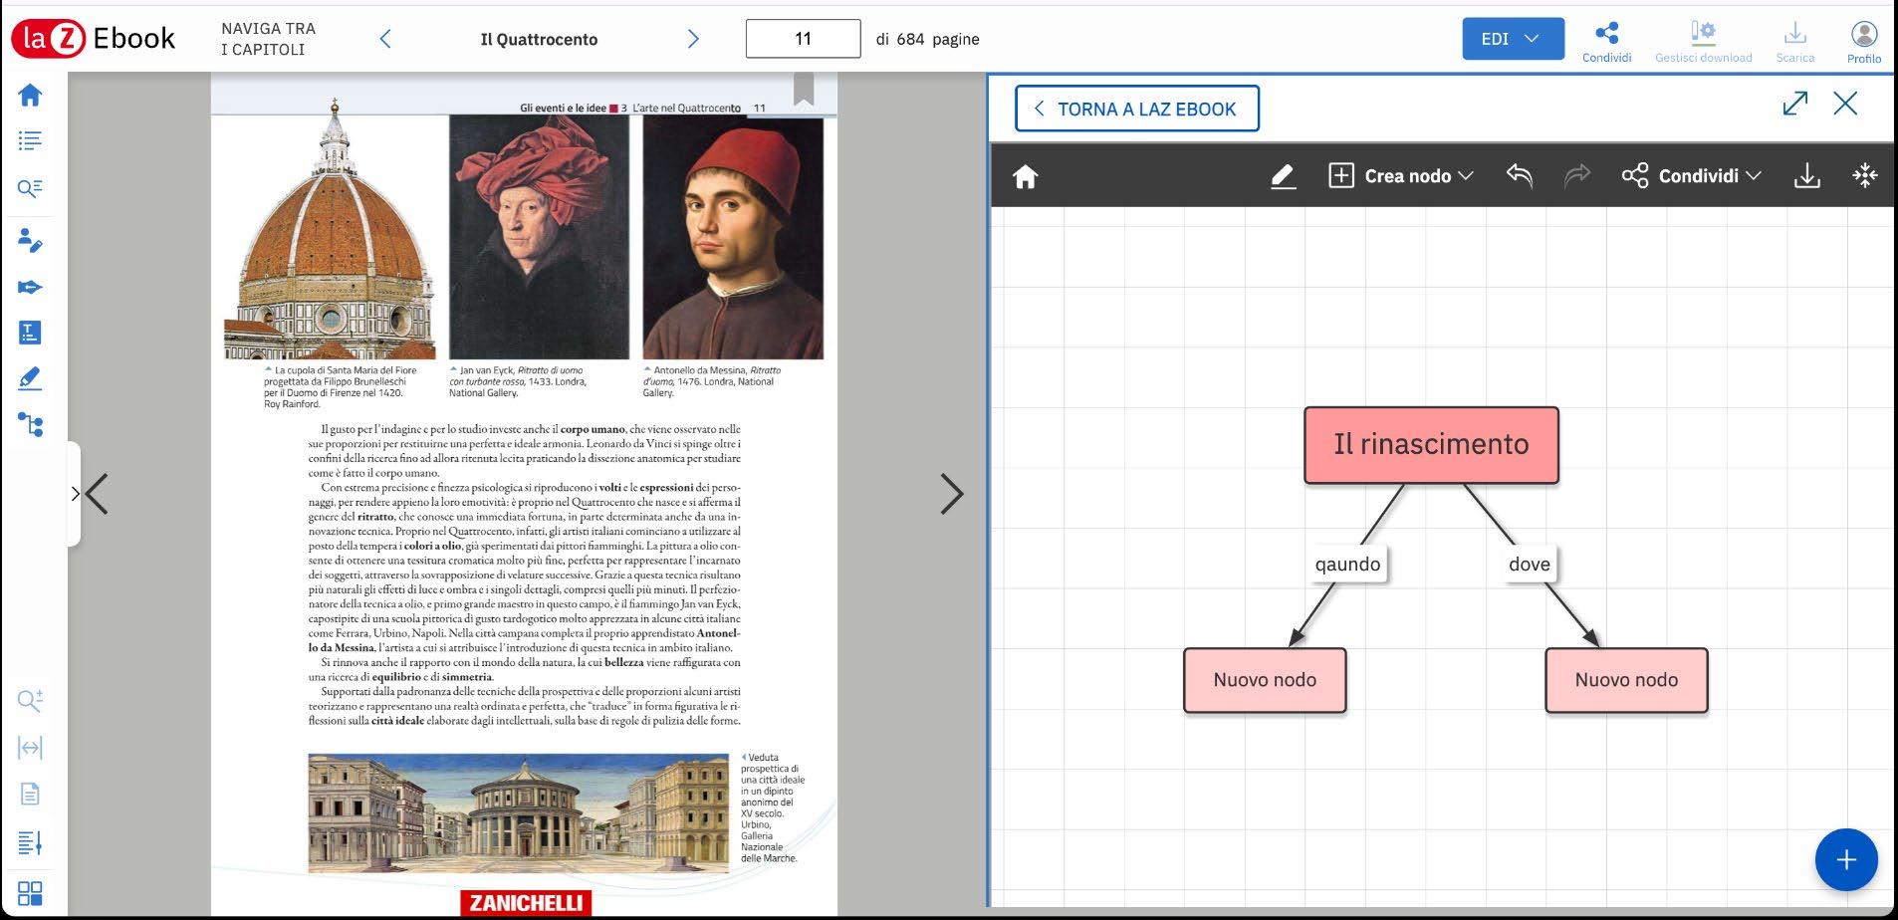Click the blue plus add button

coord(1846,859)
